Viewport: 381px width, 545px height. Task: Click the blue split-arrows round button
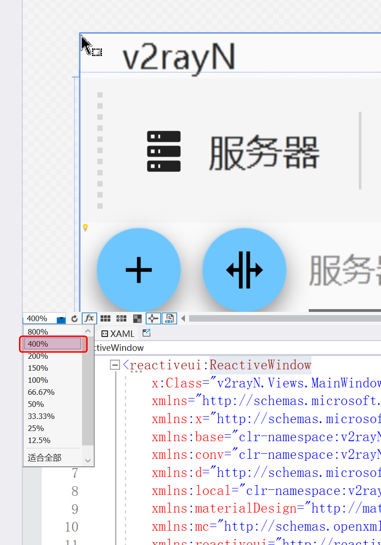pyautogui.click(x=244, y=269)
